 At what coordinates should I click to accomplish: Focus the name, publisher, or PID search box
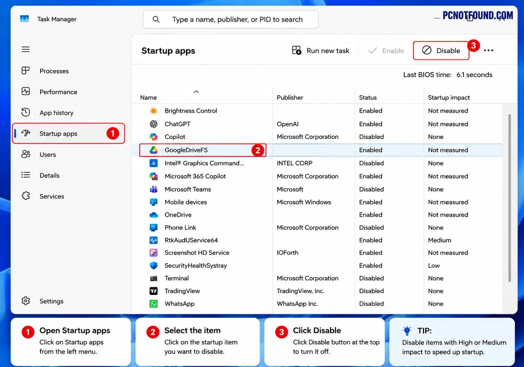(x=231, y=20)
